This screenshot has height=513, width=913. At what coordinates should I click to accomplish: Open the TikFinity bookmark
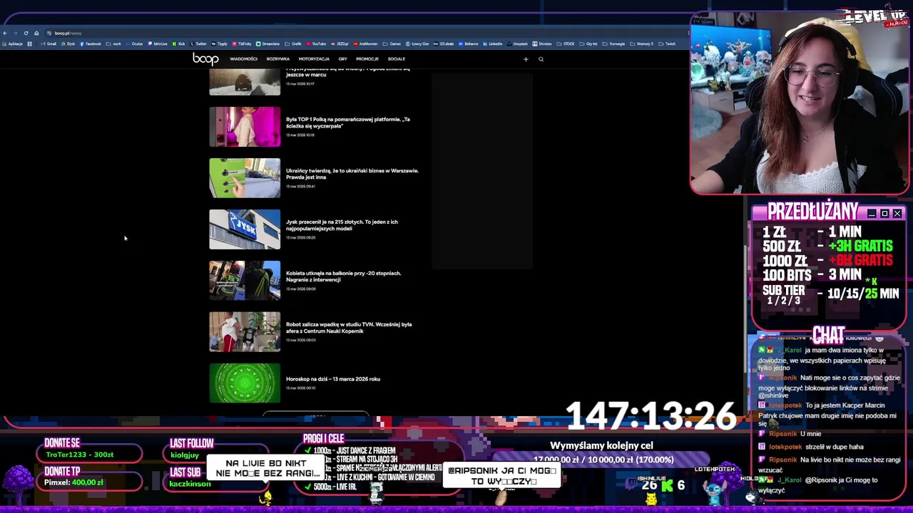point(242,44)
